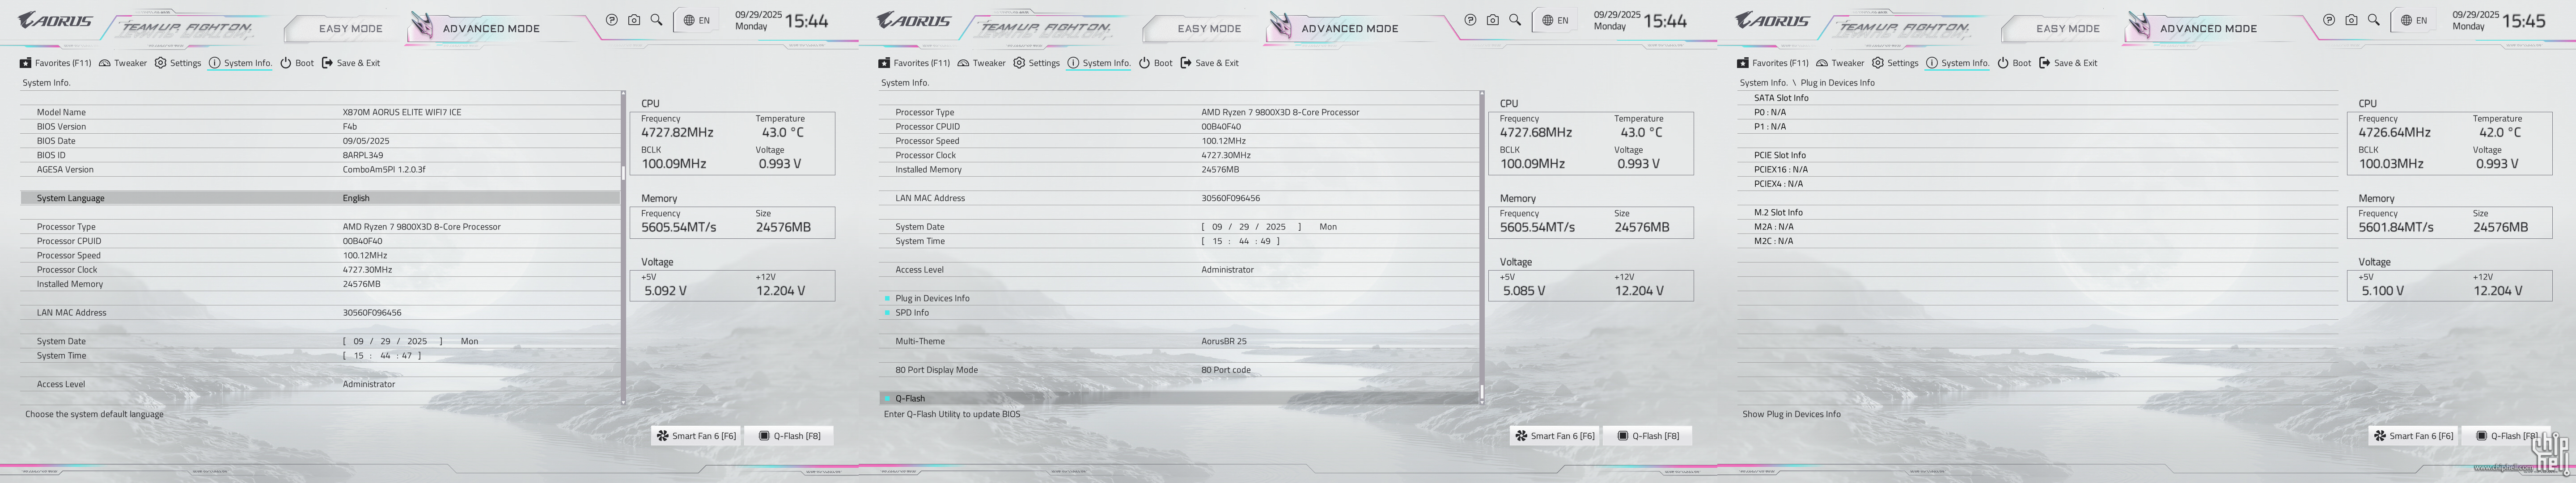Click the search magnifier icon in right panel
Screen dimensions: 2576x483
(2373, 20)
